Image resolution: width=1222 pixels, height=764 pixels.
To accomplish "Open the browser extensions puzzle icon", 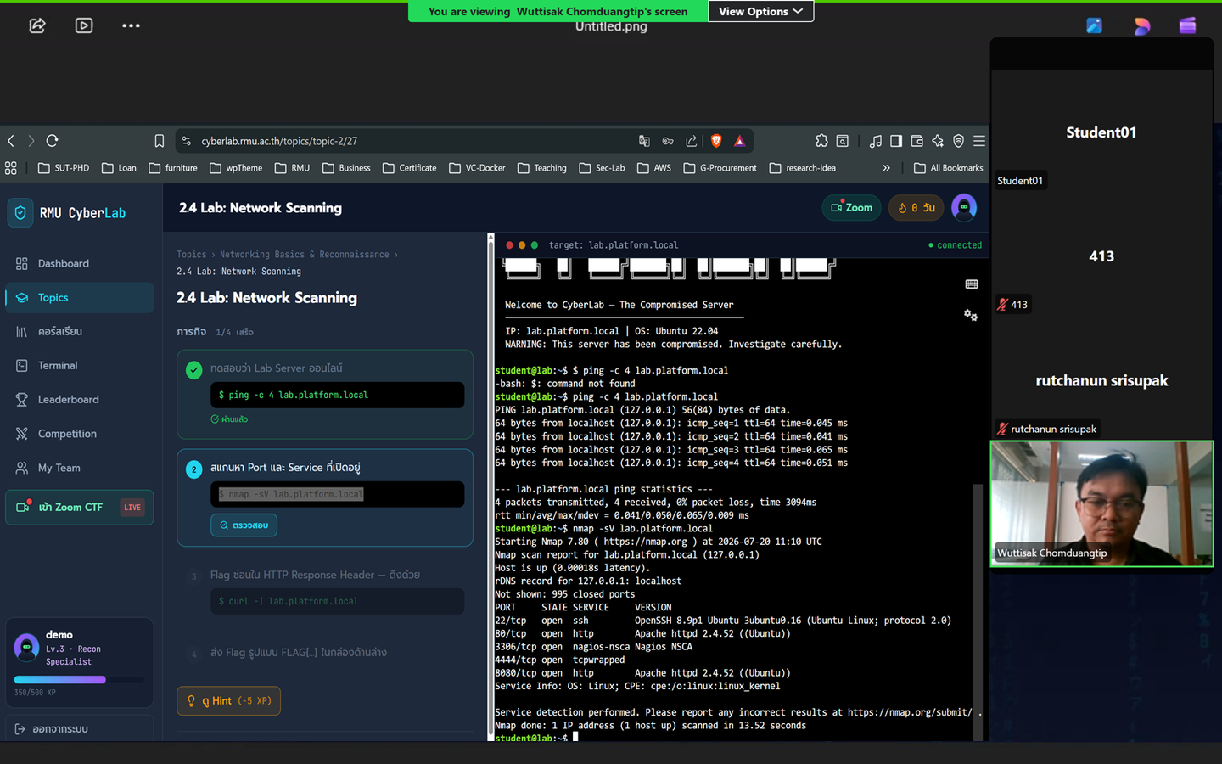I will tap(821, 141).
